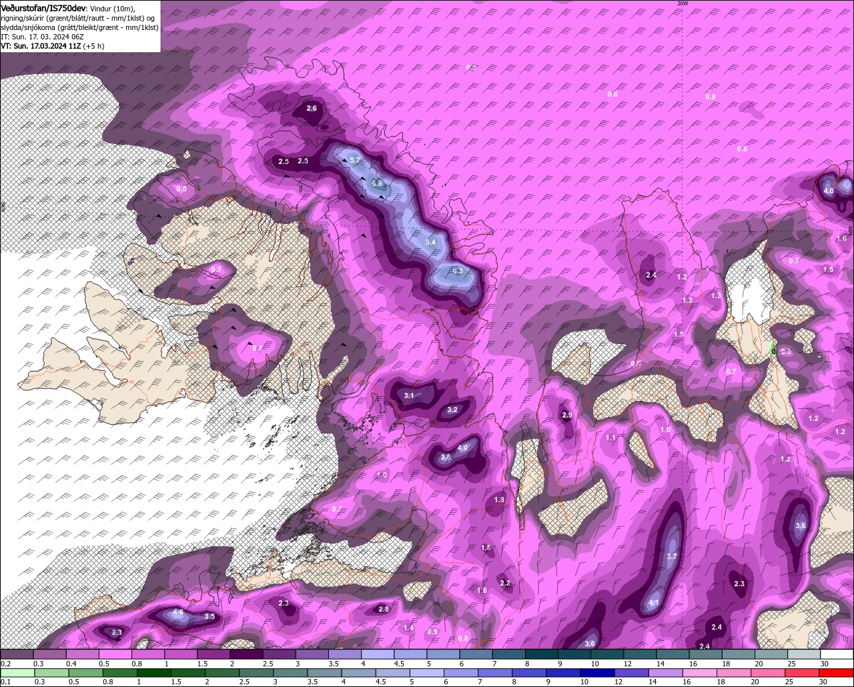This screenshot has height=687, width=854.
Task: Click the '(+5 h)' forecast offset text
Action: [x=93, y=46]
